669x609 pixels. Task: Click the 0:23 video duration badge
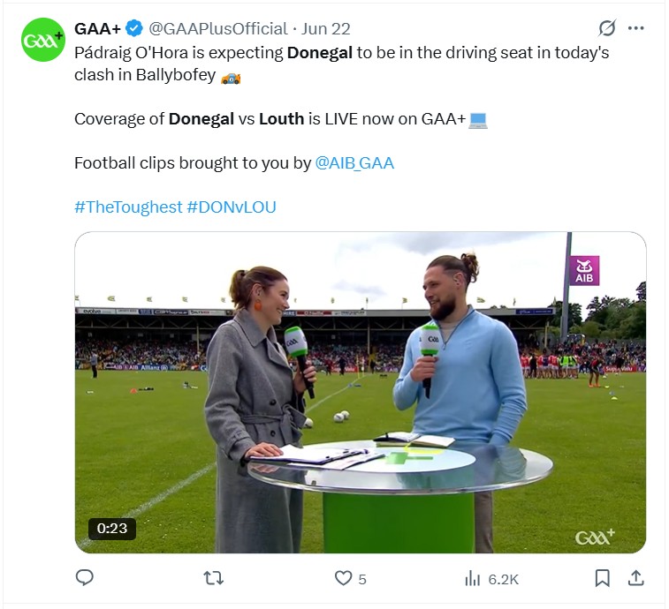click(x=112, y=529)
